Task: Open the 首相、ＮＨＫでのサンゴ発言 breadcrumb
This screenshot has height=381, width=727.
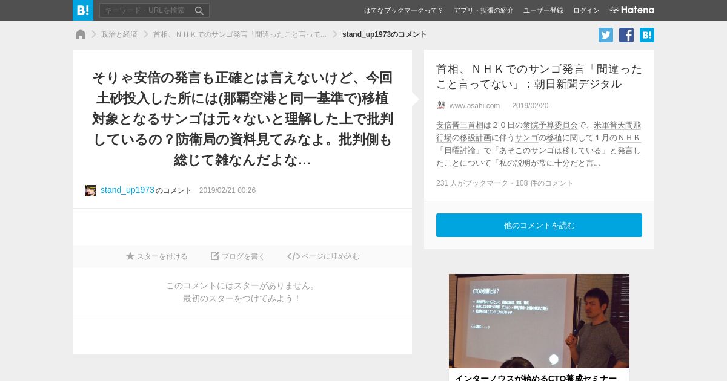Action: (x=240, y=34)
